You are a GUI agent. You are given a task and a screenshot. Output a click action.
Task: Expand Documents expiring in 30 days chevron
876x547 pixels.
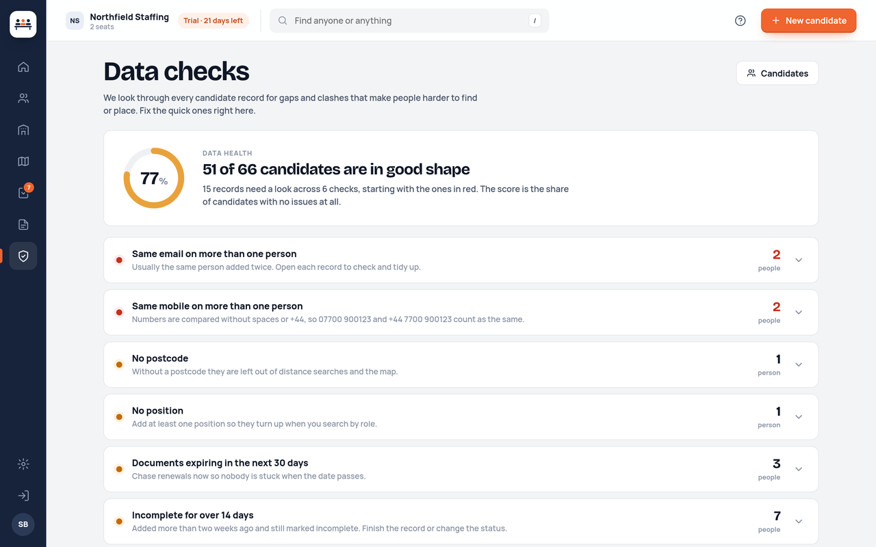[798, 469]
